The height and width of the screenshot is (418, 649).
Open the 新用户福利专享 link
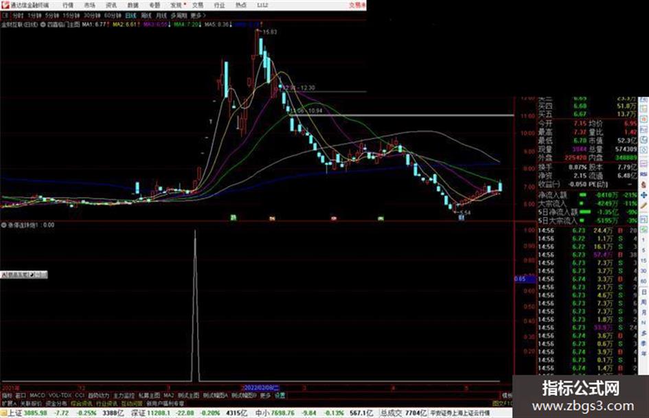(165, 403)
